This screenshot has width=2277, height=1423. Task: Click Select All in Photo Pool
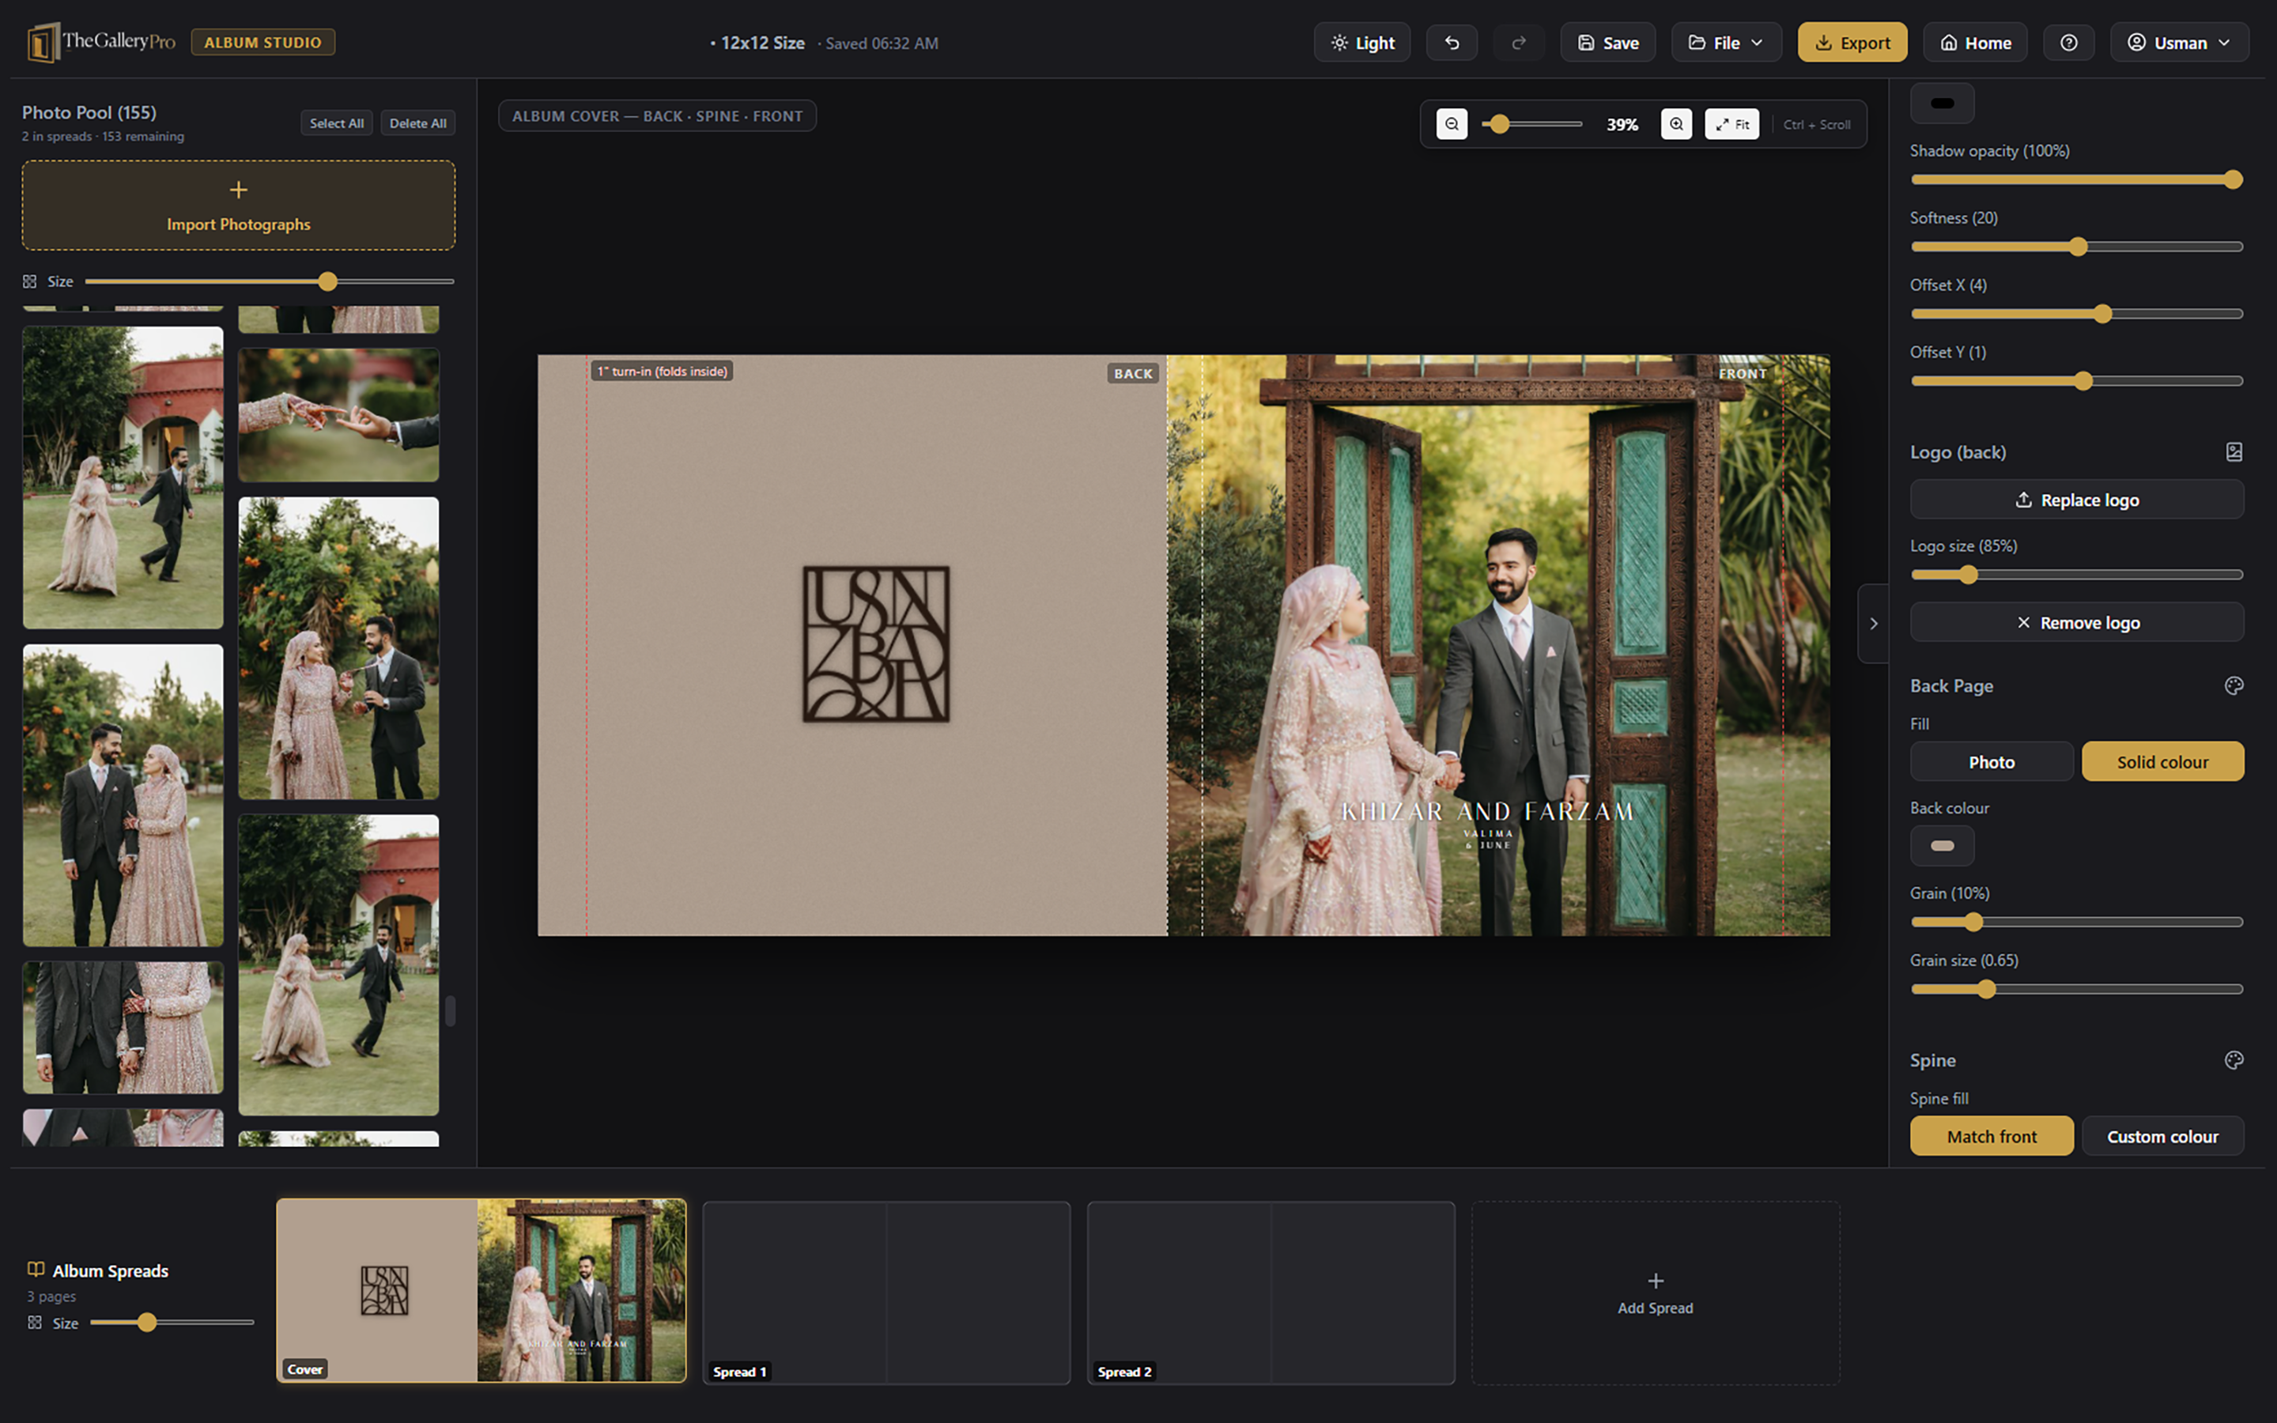(x=337, y=123)
